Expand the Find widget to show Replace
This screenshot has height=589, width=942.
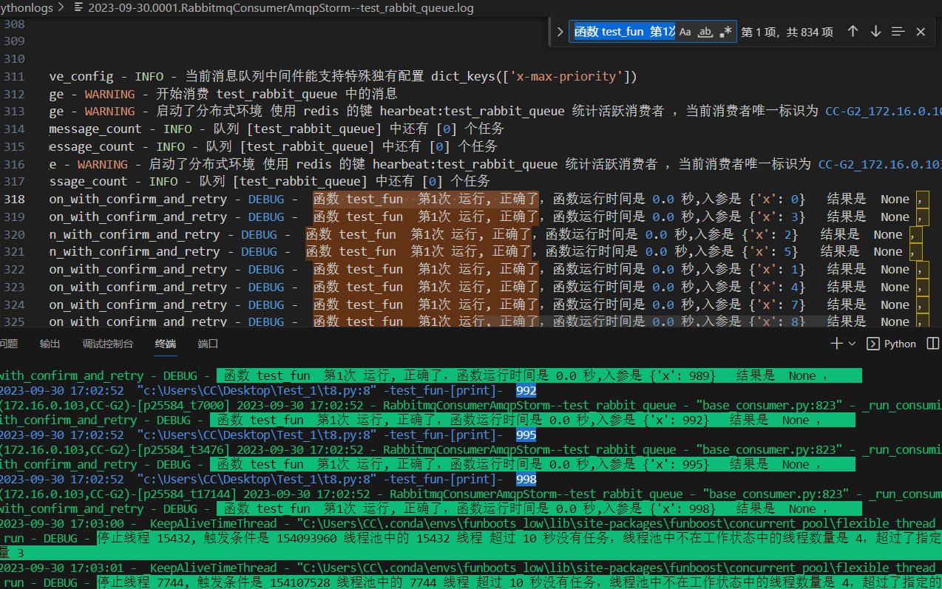pos(560,32)
